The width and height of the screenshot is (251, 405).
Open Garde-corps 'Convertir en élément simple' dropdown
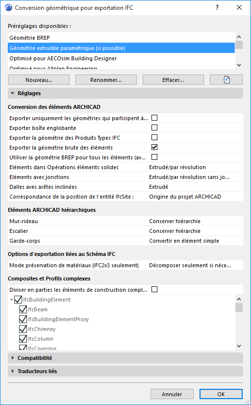coord(184,241)
